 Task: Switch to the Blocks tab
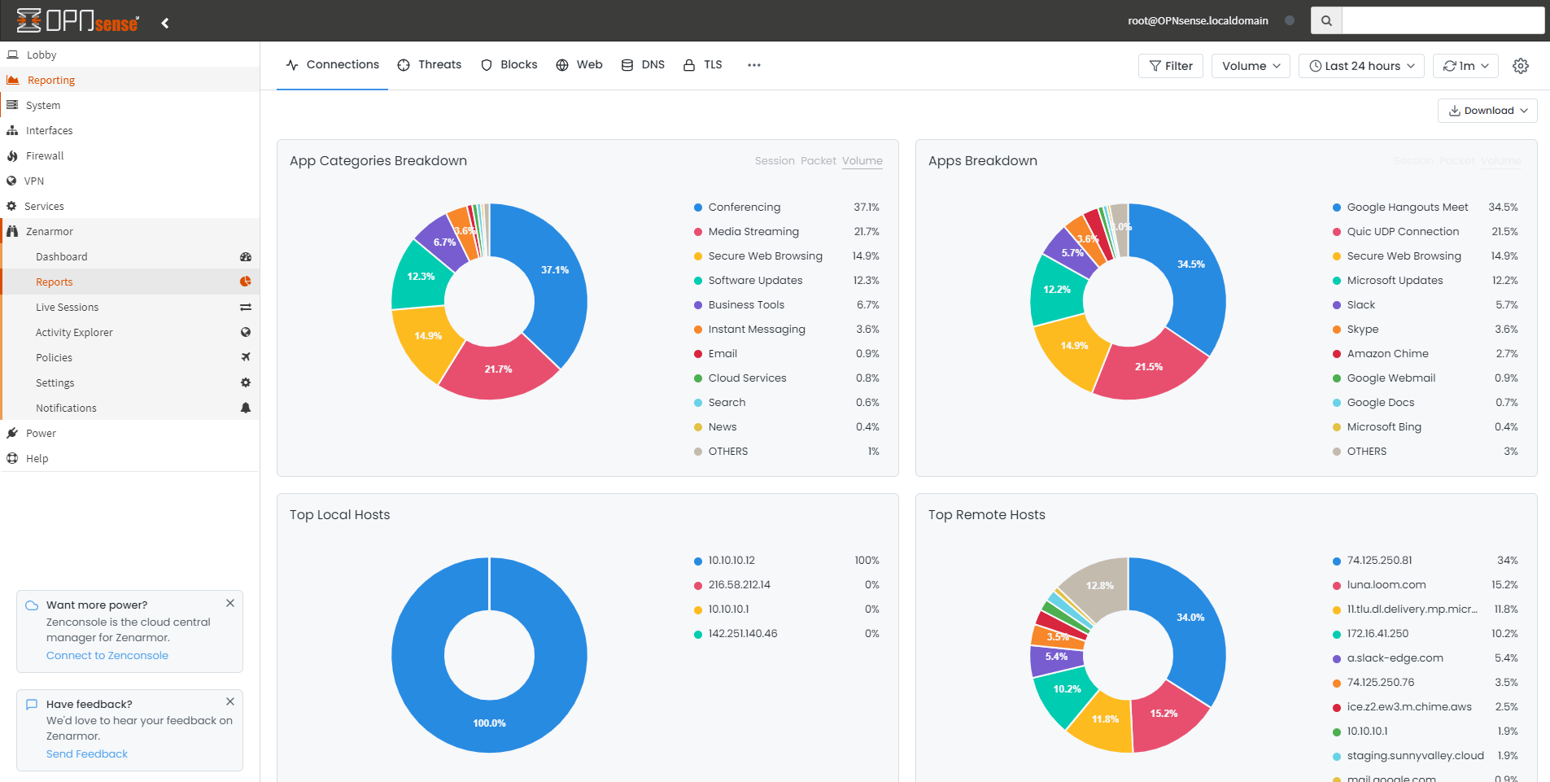click(509, 65)
